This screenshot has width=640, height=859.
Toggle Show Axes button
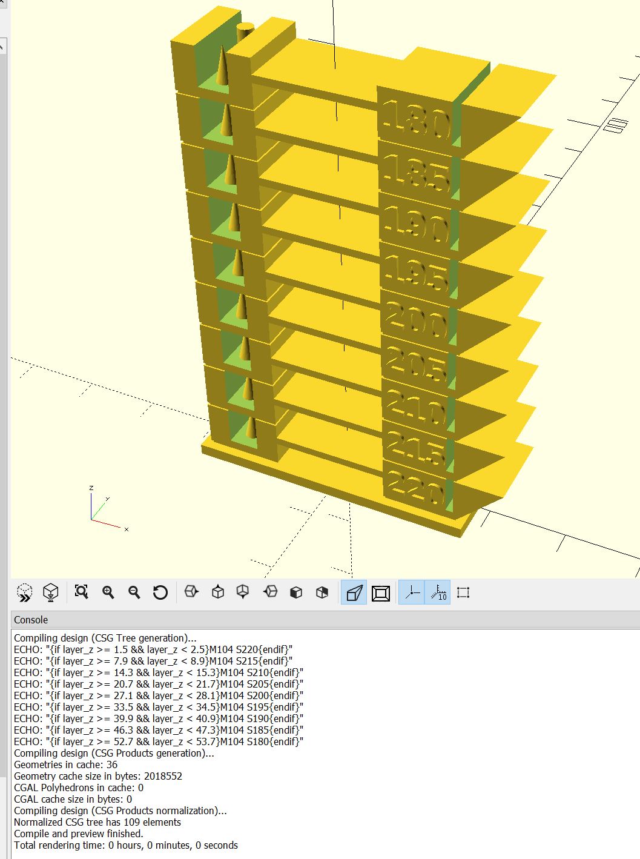tap(412, 592)
